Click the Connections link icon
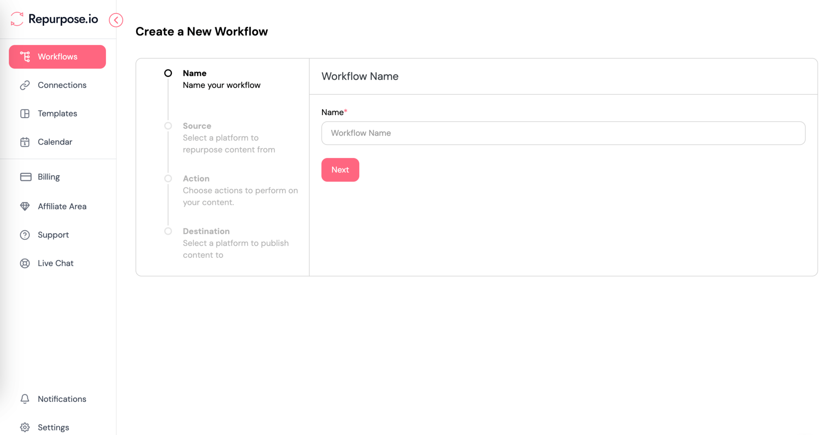837x435 pixels. point(25,85)
